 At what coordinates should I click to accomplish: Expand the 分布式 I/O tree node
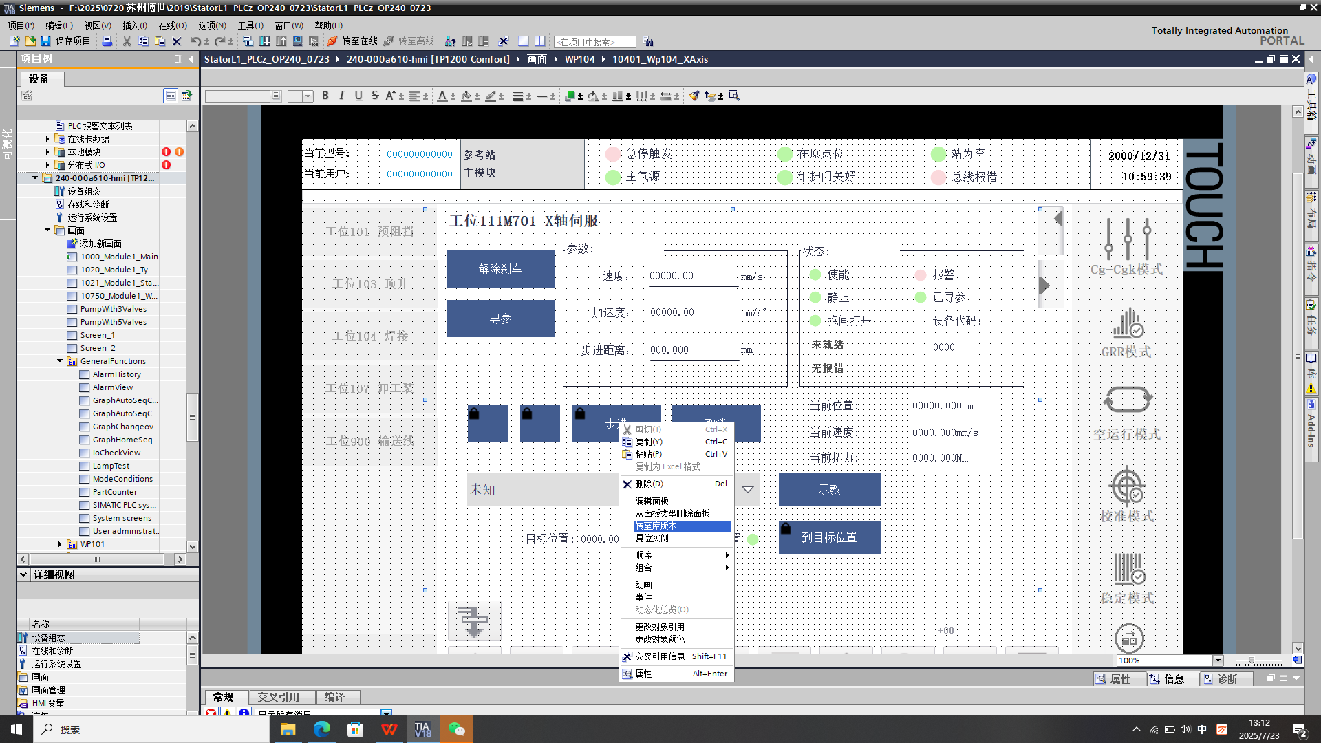pos(47,165)
